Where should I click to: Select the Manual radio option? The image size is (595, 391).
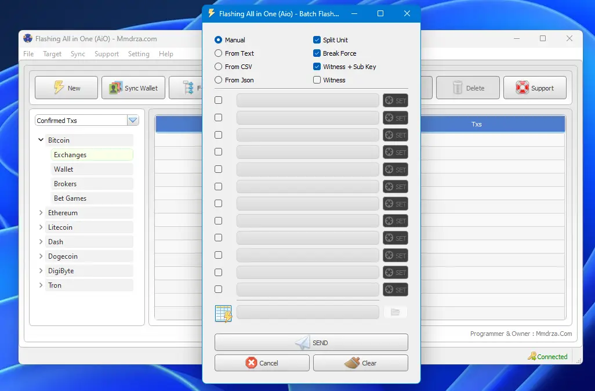coord(218,40)
